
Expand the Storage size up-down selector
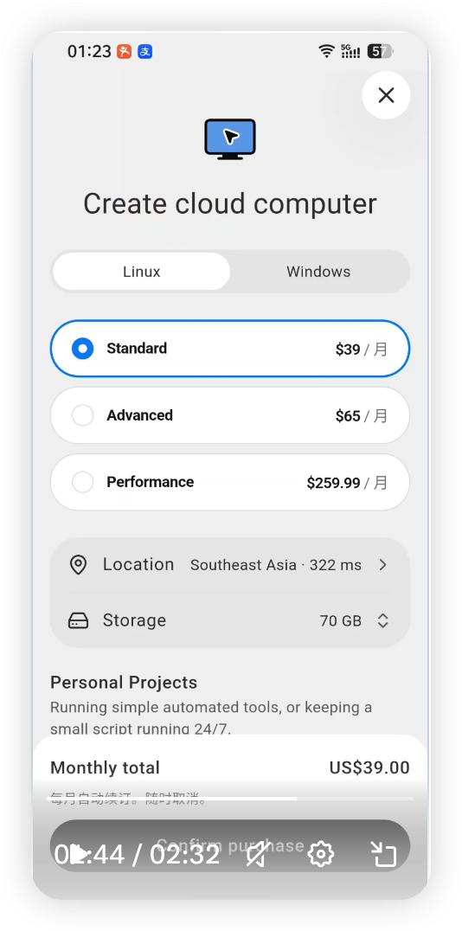tap(383, 621)
